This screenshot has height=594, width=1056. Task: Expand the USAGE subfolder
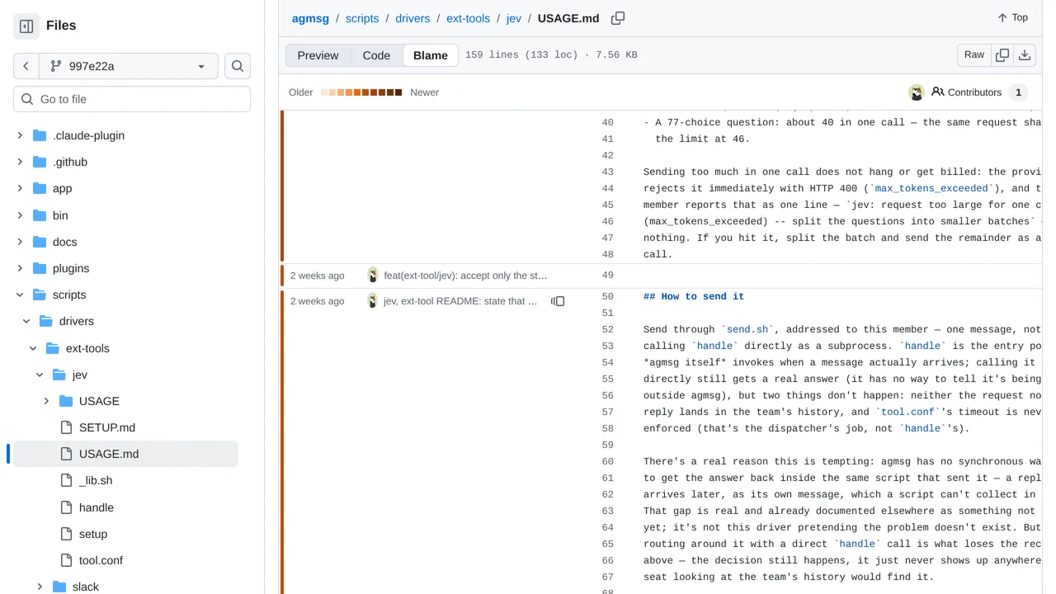pos(46,401)
